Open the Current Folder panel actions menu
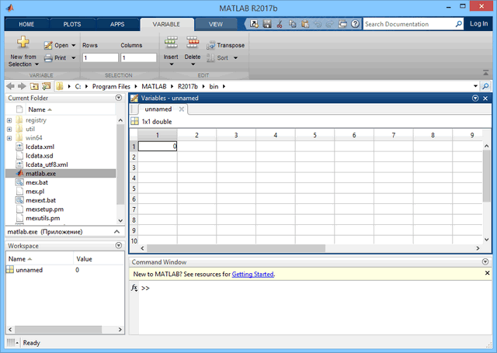 (118, 99)
